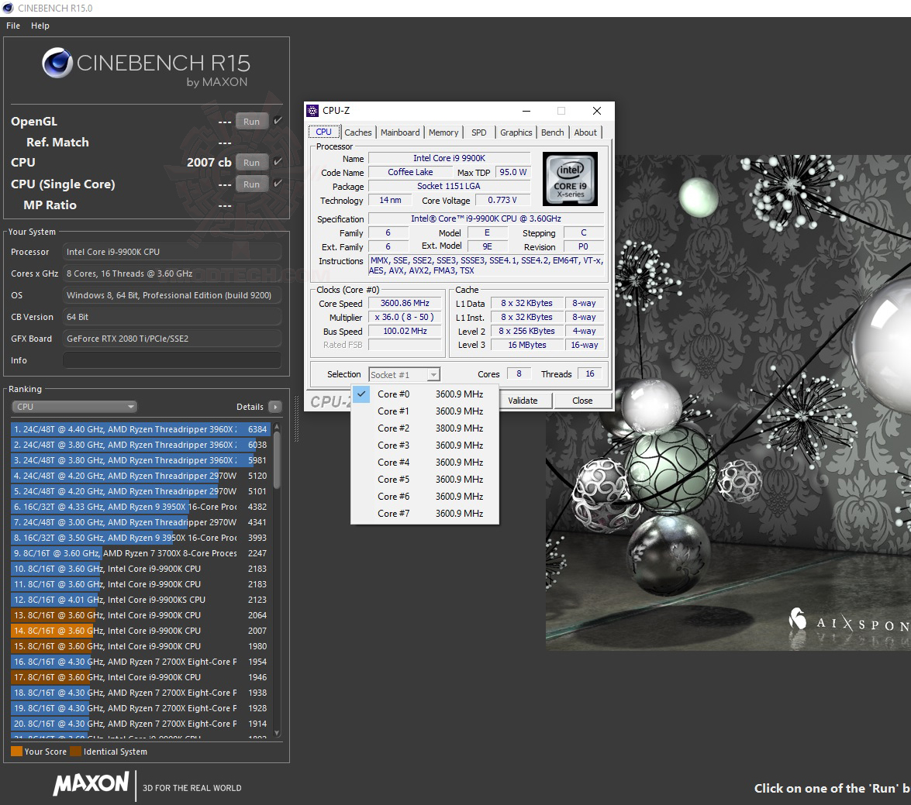Switch to the Graphics tab in CPU-Z
911x805 pixels.
(x=516, y=132)
